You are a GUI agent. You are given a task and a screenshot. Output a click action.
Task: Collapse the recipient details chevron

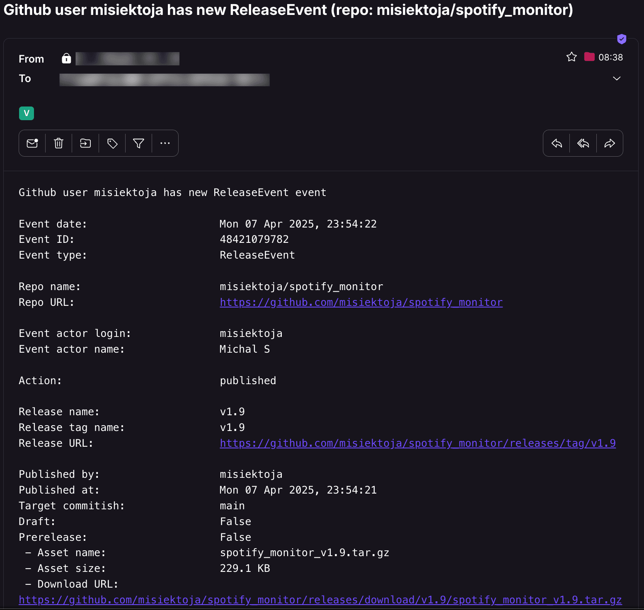(x=617, y=78)
